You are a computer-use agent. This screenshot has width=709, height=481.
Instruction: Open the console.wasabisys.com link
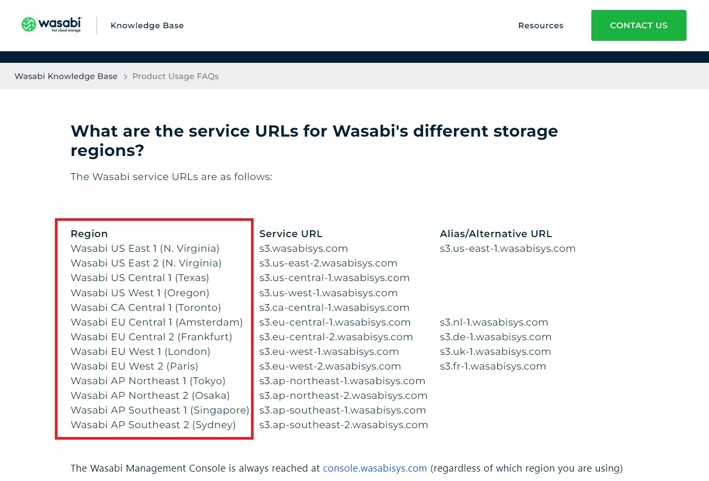pos(375,468)
